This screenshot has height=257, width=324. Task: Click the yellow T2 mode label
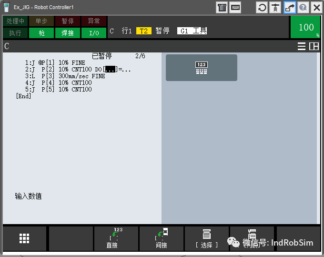pyautogui.click(x=144, y=31)
